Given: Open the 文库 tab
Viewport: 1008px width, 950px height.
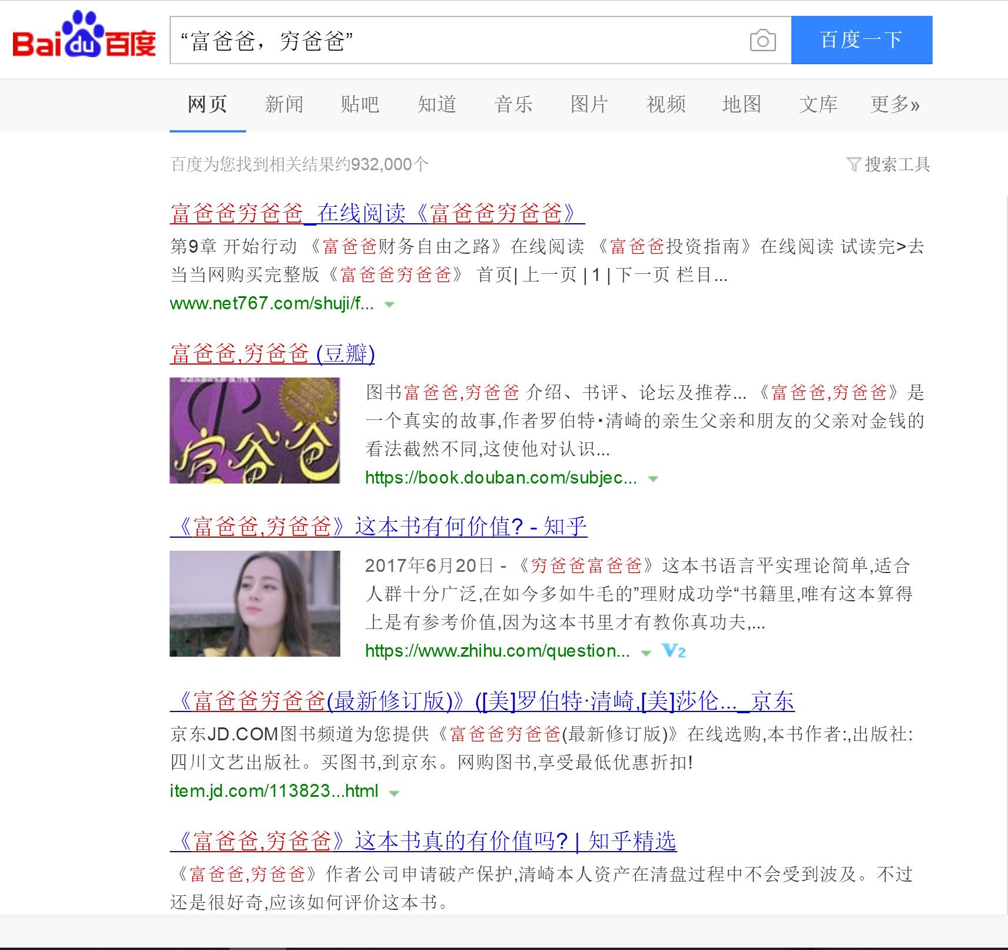Looking at the screenshot, I should (x=818, y=104).
